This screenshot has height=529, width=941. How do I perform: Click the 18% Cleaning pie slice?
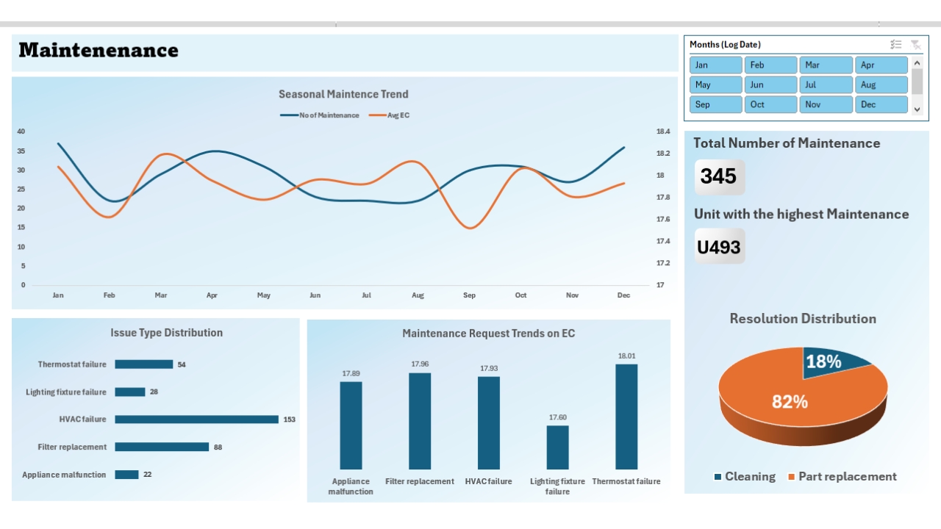click(832, 363)
